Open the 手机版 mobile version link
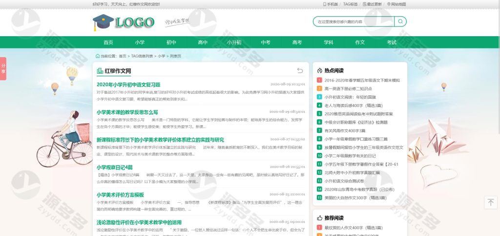 (x=331, y=4)
